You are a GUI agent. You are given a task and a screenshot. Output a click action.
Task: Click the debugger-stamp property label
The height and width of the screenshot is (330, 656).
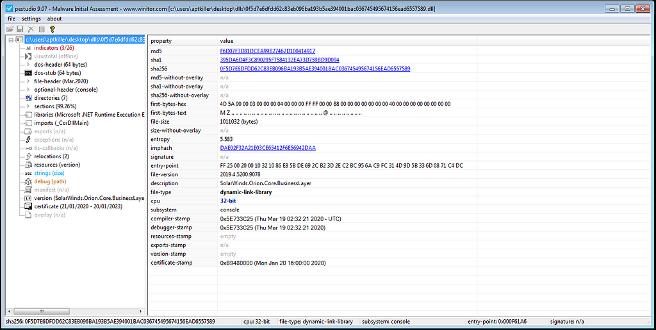point(171,227)
